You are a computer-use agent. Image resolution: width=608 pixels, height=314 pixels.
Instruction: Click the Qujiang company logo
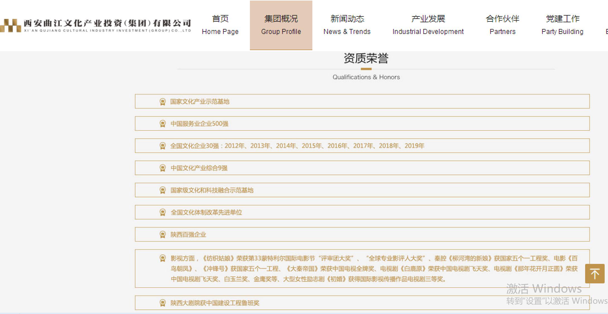pyautogui.click(x=95, y=25)
